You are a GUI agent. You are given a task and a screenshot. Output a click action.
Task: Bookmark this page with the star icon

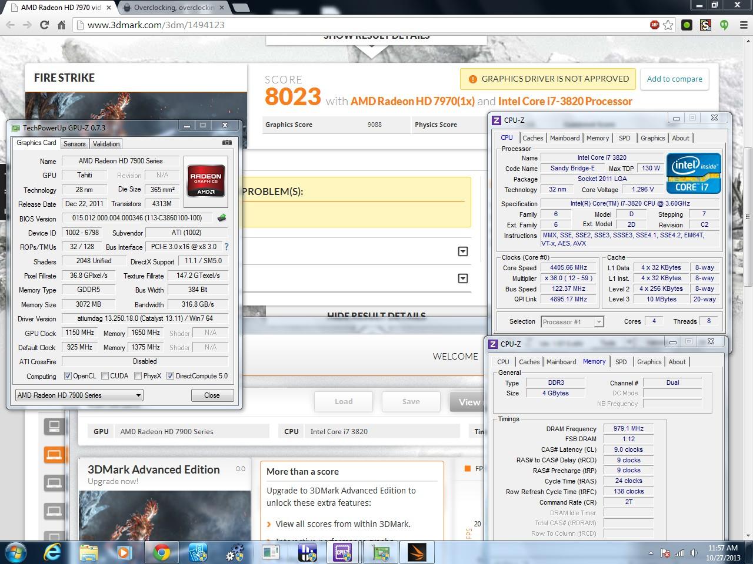668,25
